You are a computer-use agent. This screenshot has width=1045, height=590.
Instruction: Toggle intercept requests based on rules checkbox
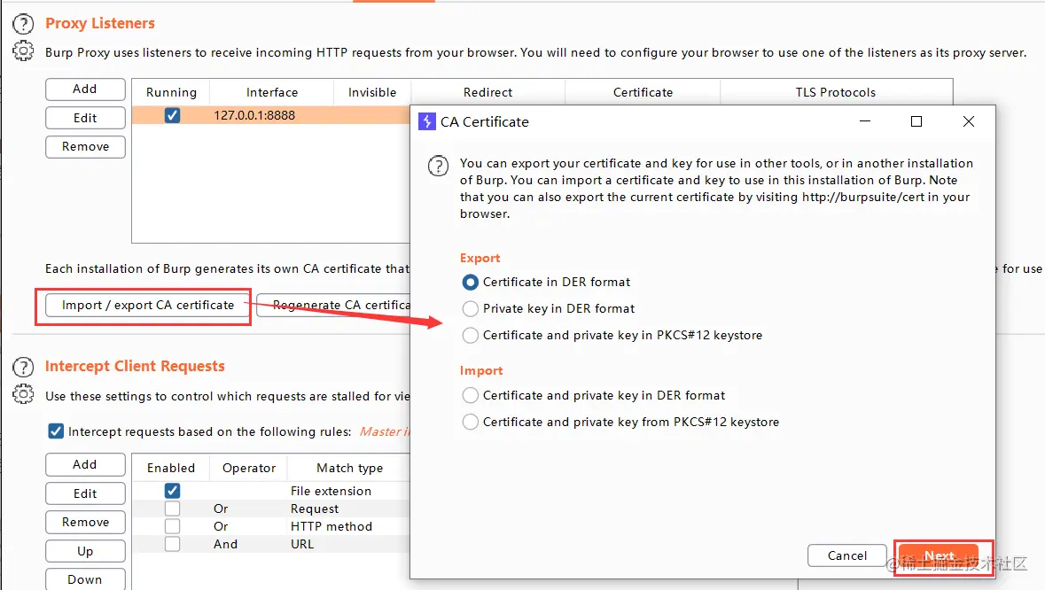(56, 431)
